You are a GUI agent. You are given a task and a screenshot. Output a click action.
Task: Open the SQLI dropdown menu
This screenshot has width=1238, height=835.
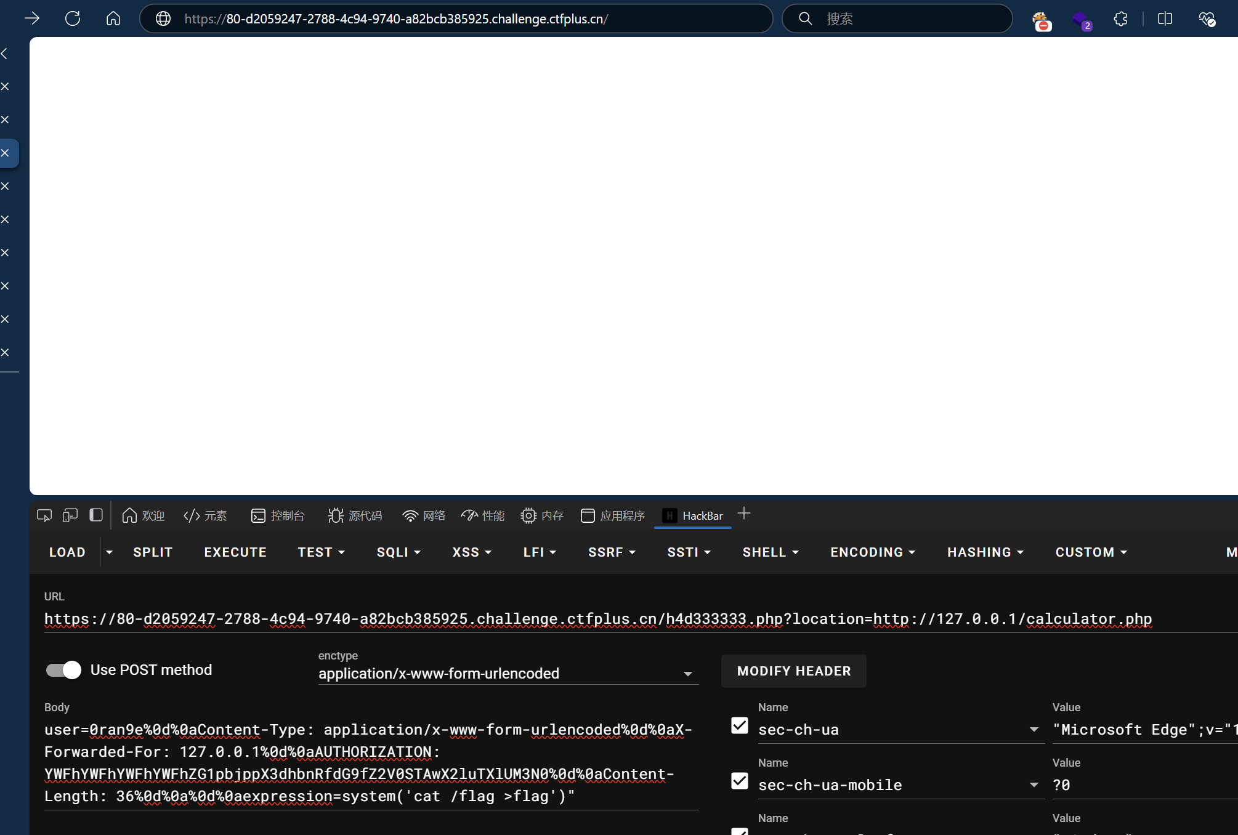click(x=399, y=552)
